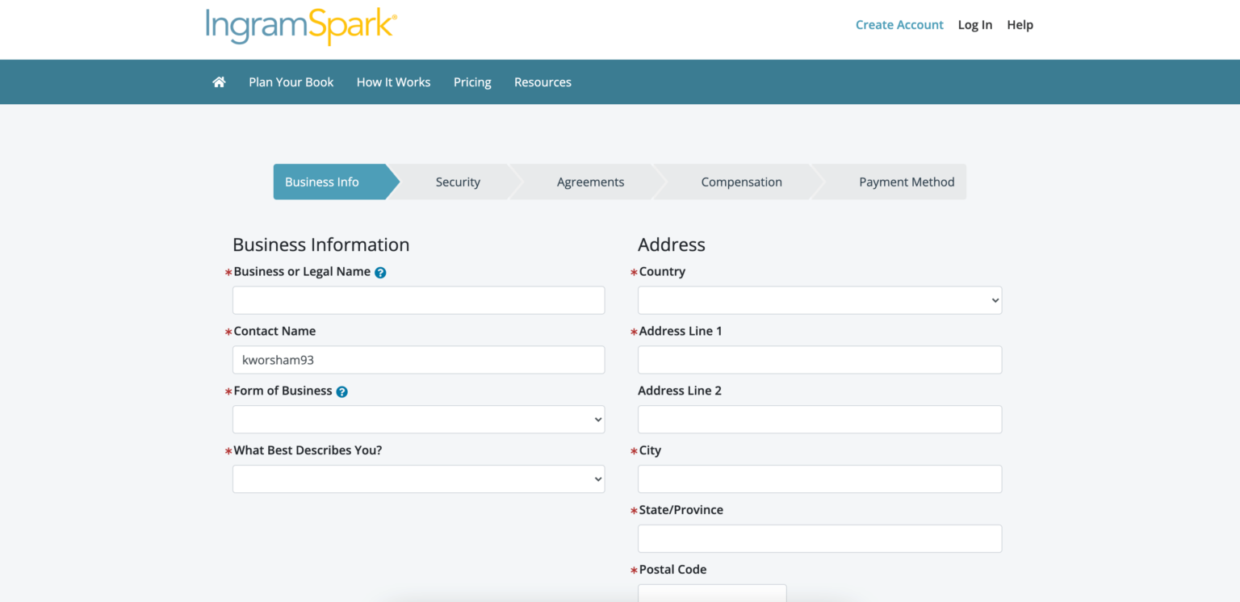Click the Log In link
The height and width of the screenshot is (602, 1240).
coord(974,24)
